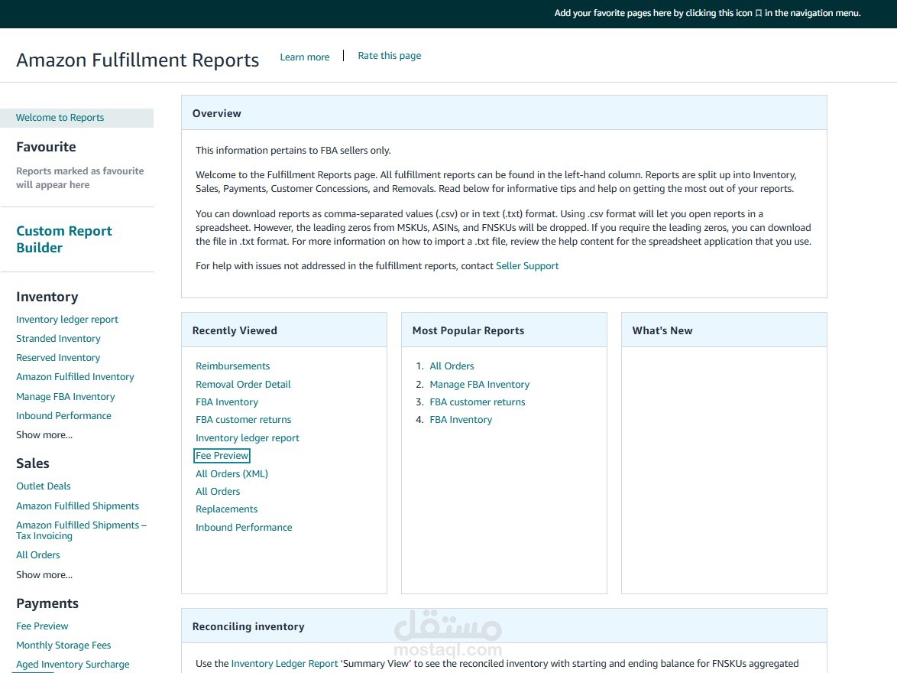The width and height of the screenshot is (897, 673).
Task: Open Monthly Storage Fees report
Action: tap(63, 645)
